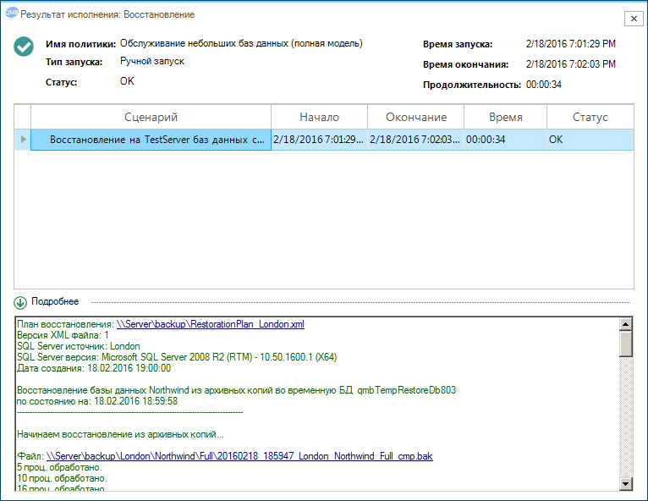
Task: Click the qmbTempRestoreDb803 restore log line
Action: tap(236, 390)
